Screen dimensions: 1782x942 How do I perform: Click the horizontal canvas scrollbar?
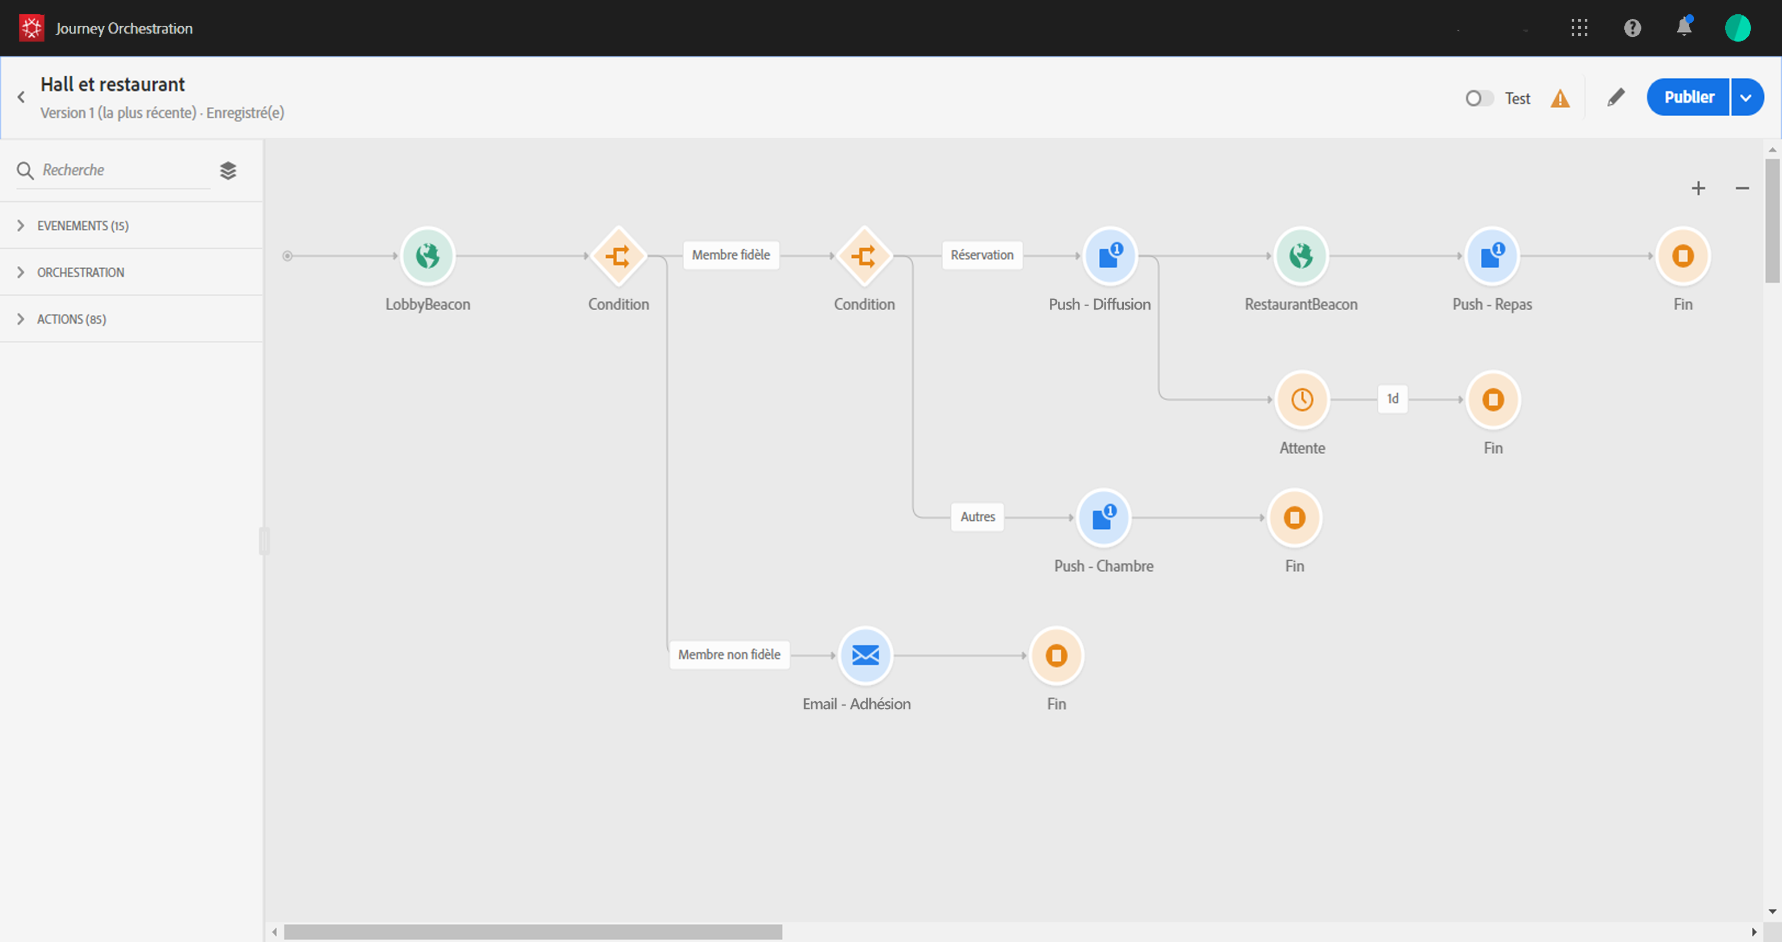[x=533, y=932]
